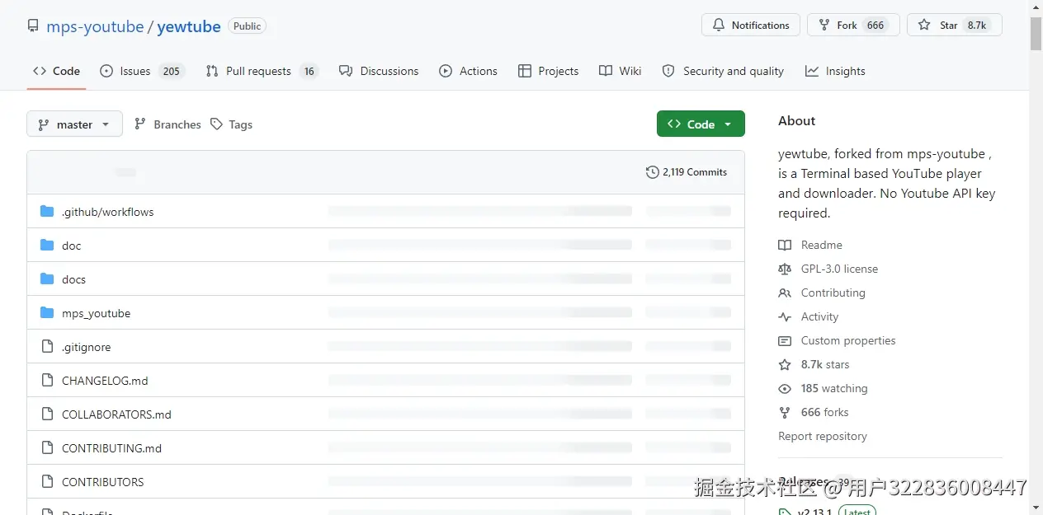Click the Report repository link
1043x515 pixels.
click(823, 436)
